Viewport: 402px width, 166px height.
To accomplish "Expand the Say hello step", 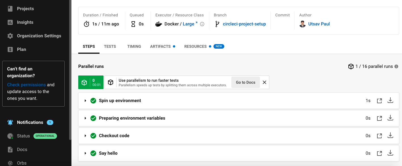I will 85,153.
